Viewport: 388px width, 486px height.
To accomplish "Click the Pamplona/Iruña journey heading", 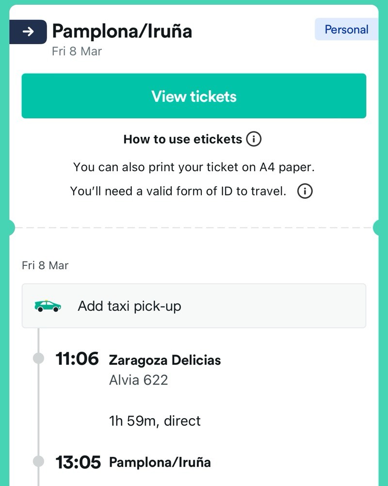I will pyautogui.click(x=122, y=31).
